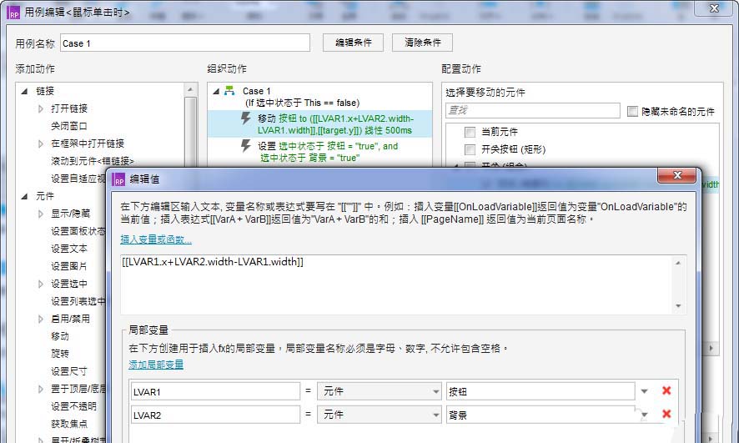The height and width of the screenshot is (443, 739).
Task: Expand the 启用/禁用 tree item
Action: coord(41,319)
